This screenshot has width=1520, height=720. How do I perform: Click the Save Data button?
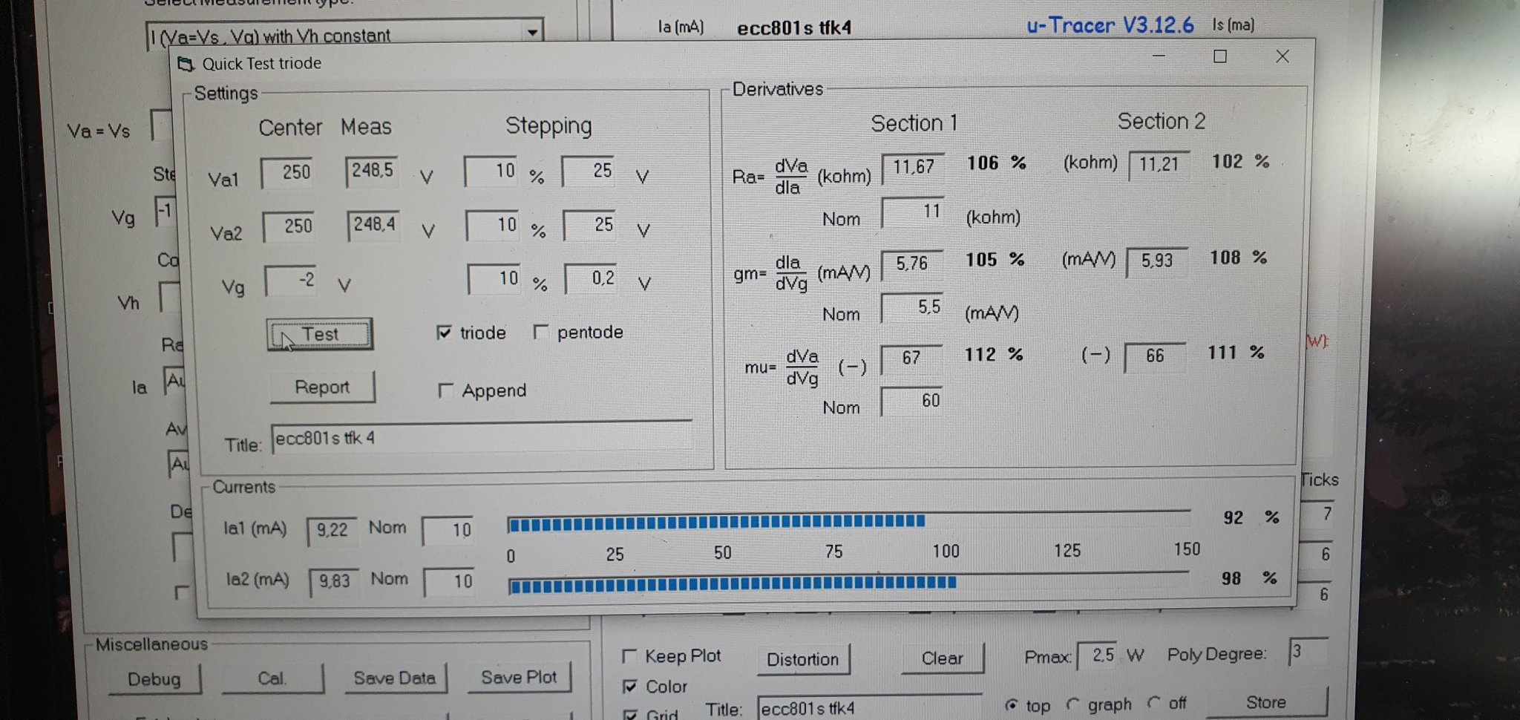click(x=395, y=678)
